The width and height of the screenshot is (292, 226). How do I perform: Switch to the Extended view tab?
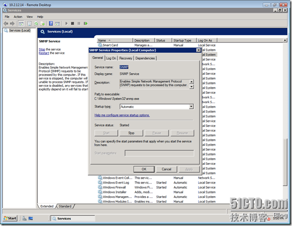[47, 206]
